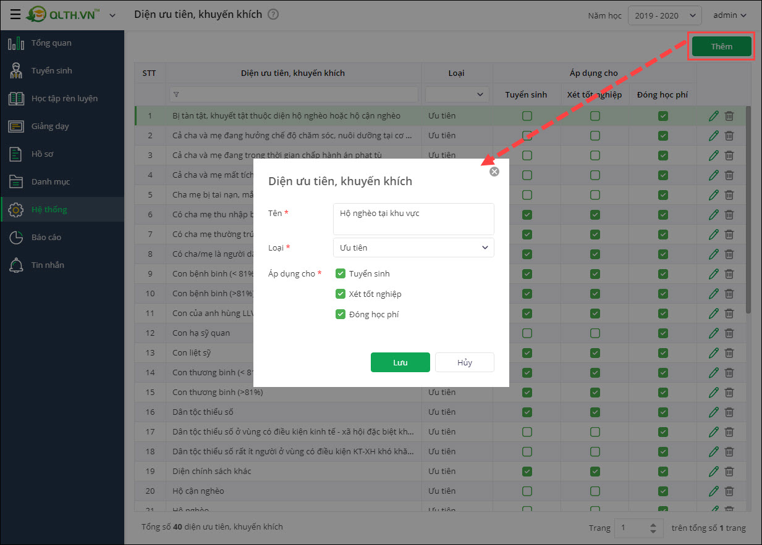Viewport: 762px width, 545px height.
Task: Click the Hủy button
Action: click(x=465, y=362)
